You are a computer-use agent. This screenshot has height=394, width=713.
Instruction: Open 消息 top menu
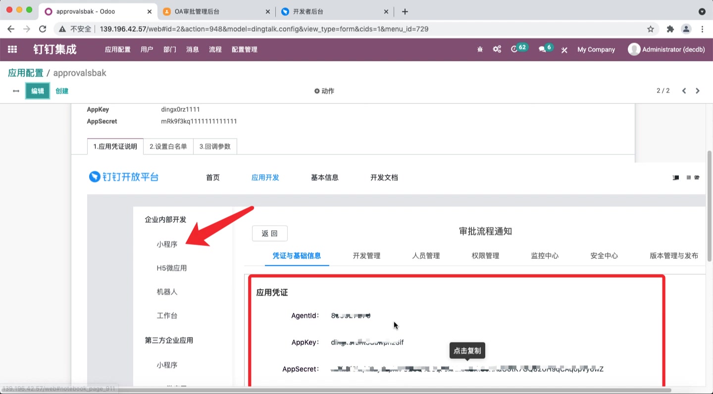193,49
